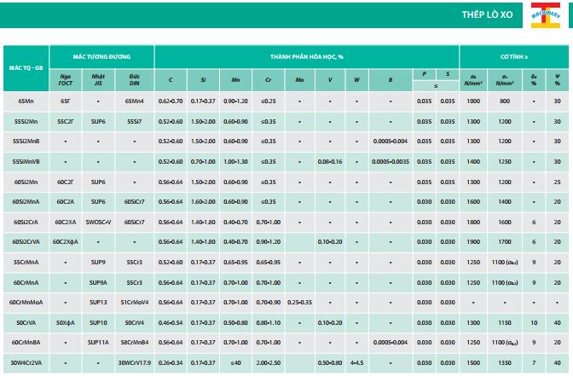Click the 0.0005-0.0035 boron value
Viewport: 573px width, 376px height.
pos(391,161)
